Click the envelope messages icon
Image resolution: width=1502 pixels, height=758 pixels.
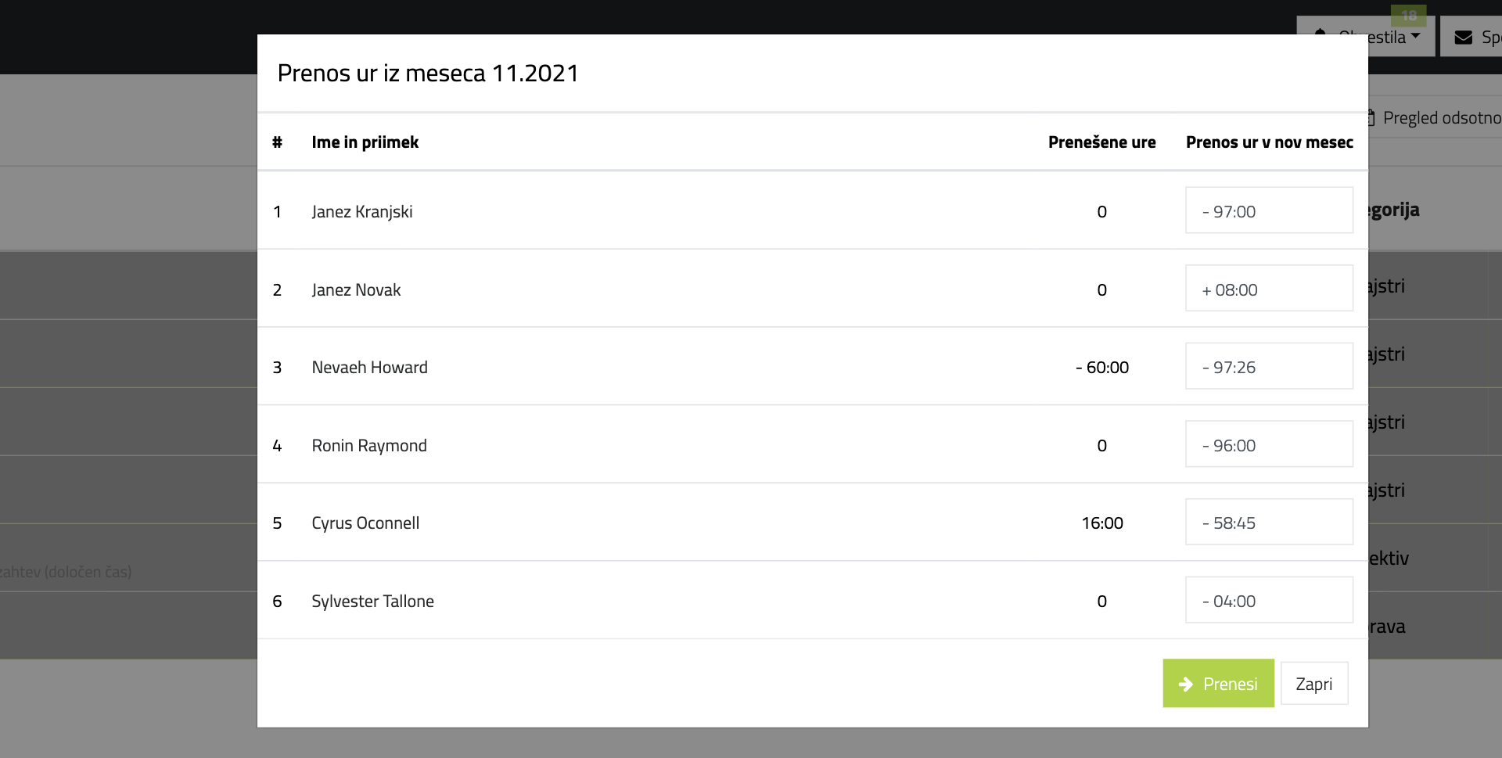[x=1463, y=38]
